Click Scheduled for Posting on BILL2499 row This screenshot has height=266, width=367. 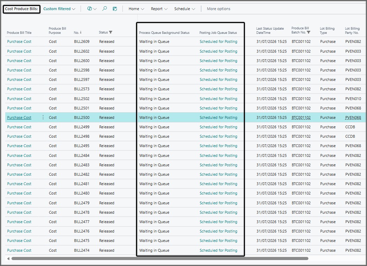click(218, 127)
